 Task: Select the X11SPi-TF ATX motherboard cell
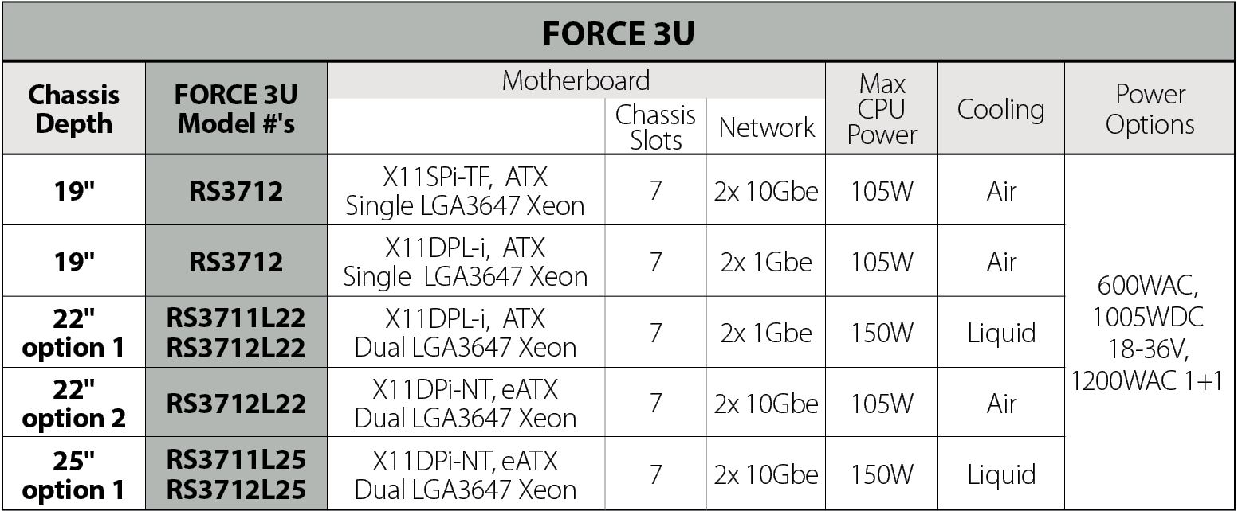[x=466, y=190]
